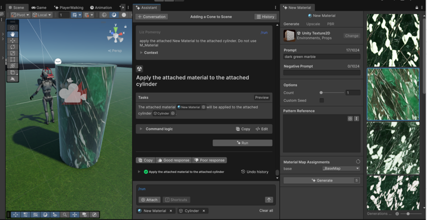
Task: Select the Scale tool in scene toolbar
Action: pyautogui.click(x=13, y=53)
